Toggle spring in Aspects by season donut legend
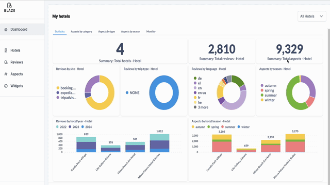330x185 pixels. point(267,90)
